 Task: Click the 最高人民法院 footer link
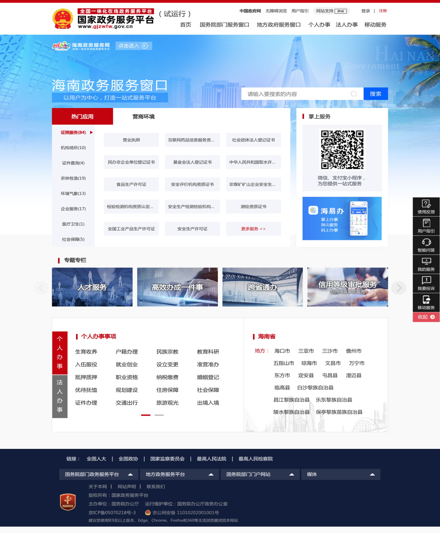click(212, 459)
